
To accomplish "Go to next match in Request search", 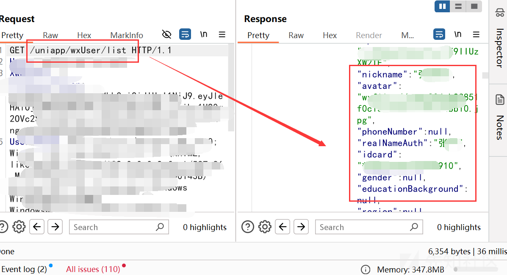I will coord(55,227).
